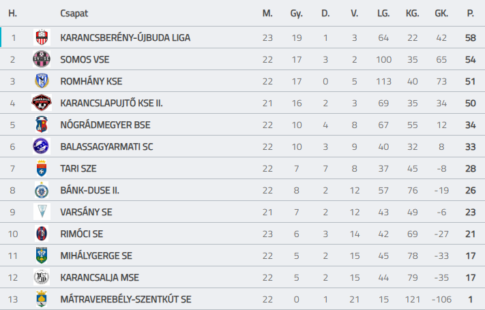Screen dimensions: 485x310
Task: Select the Varsány SE pennant logo
Action: tap(42, 212)
